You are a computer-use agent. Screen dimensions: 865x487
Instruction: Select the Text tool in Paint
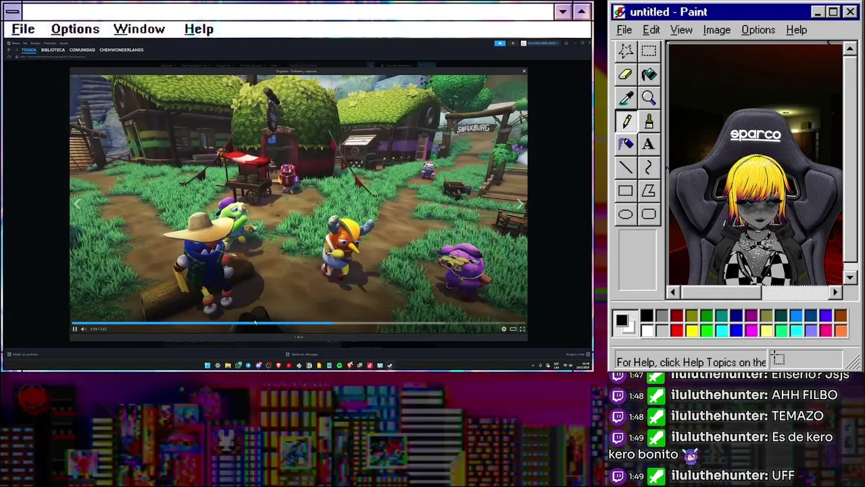649,144
